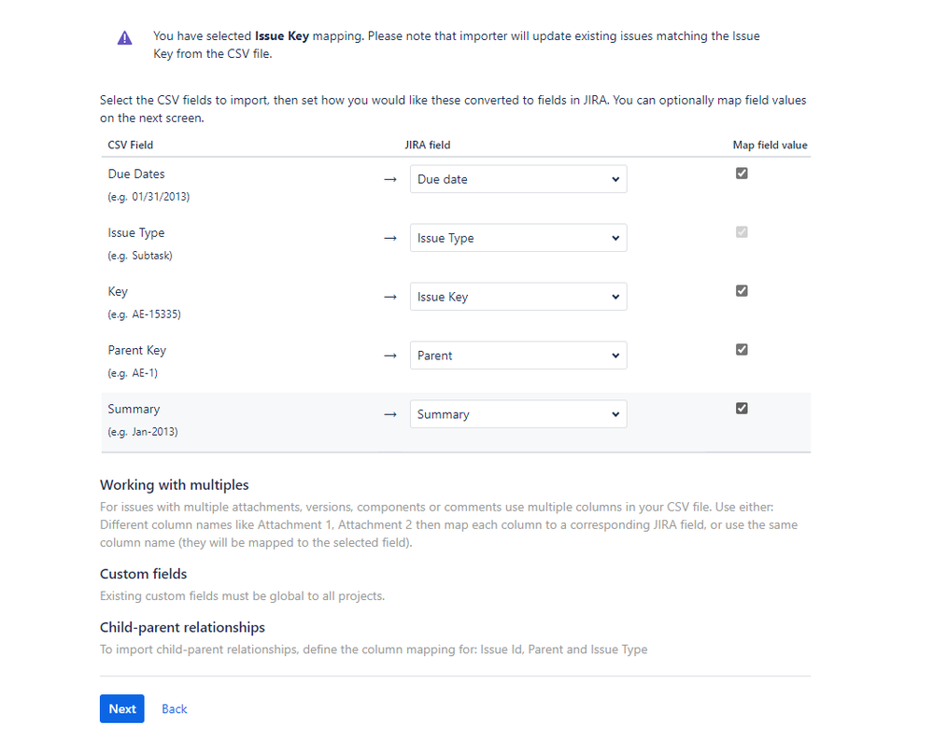Expand the Parent JIRA field dropdown
This screenshot has height=739, width=933.
(518, 356)
